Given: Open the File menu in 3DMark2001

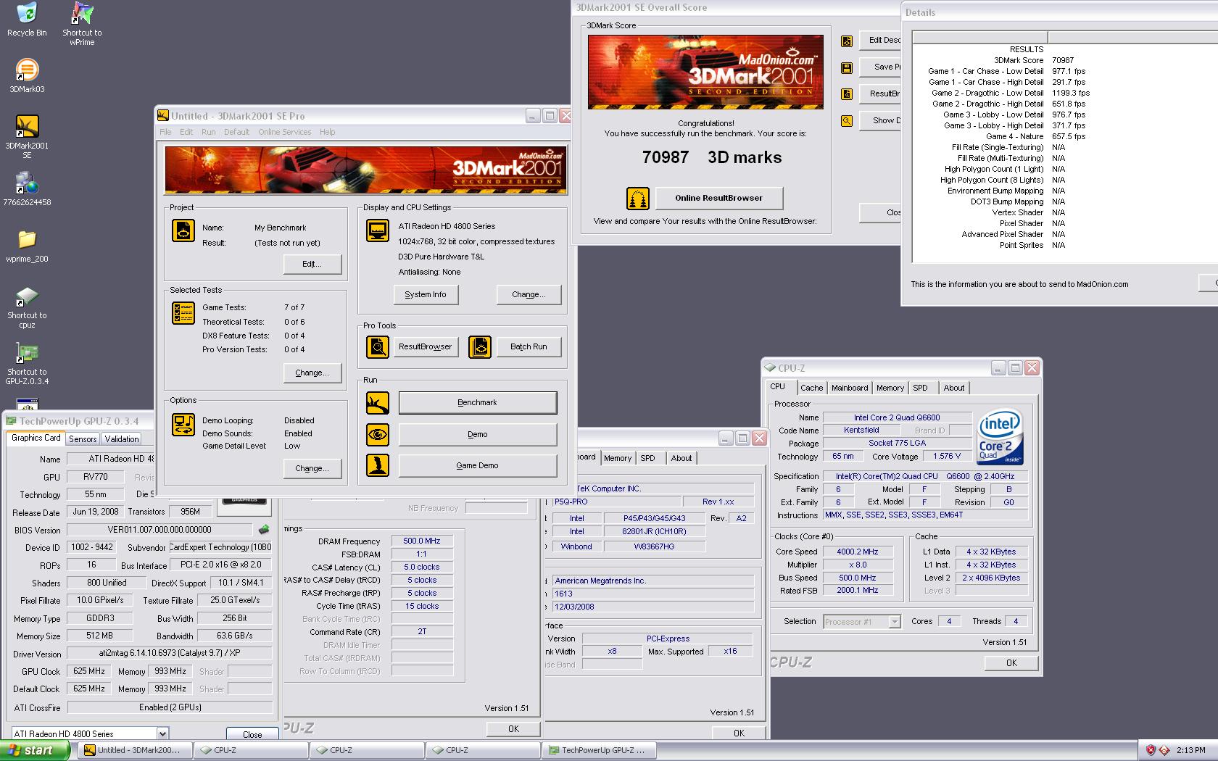Looking at the screenshot, I should (x=165, y=132).
